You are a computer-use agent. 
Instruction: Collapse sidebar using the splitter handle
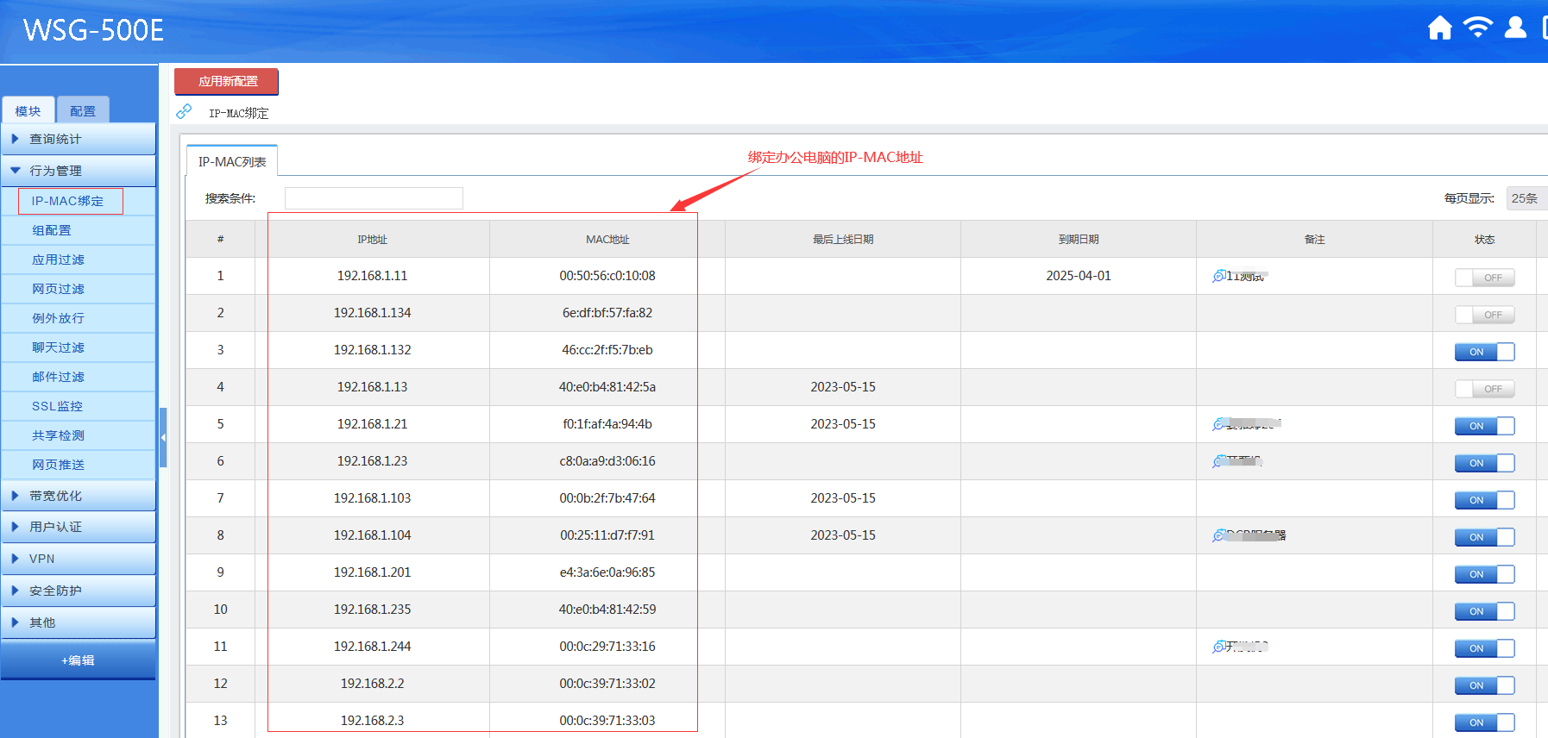tap(163, 437)
